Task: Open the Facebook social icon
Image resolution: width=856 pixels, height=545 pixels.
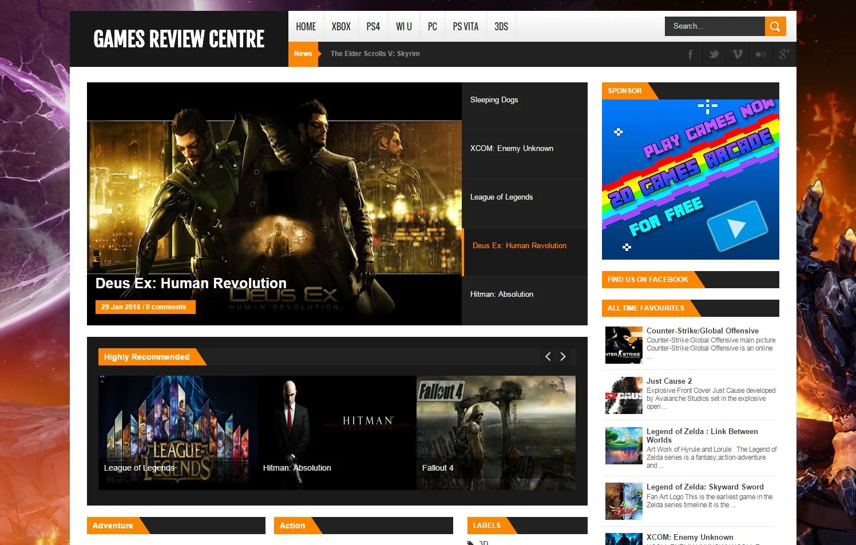Action: [691, 54]
